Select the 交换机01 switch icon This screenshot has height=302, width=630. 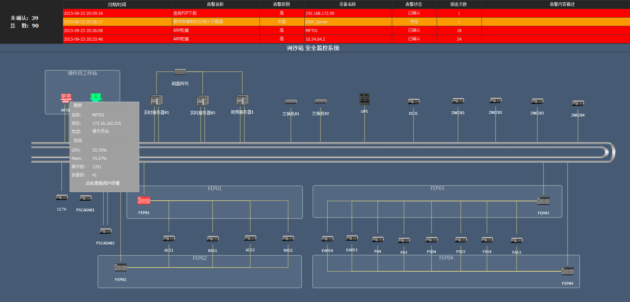(291, 102)
